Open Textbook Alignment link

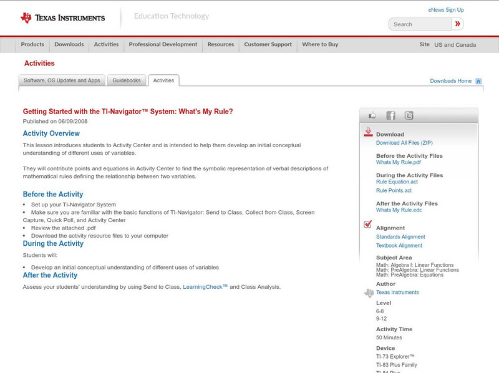[x=399, y=246]
